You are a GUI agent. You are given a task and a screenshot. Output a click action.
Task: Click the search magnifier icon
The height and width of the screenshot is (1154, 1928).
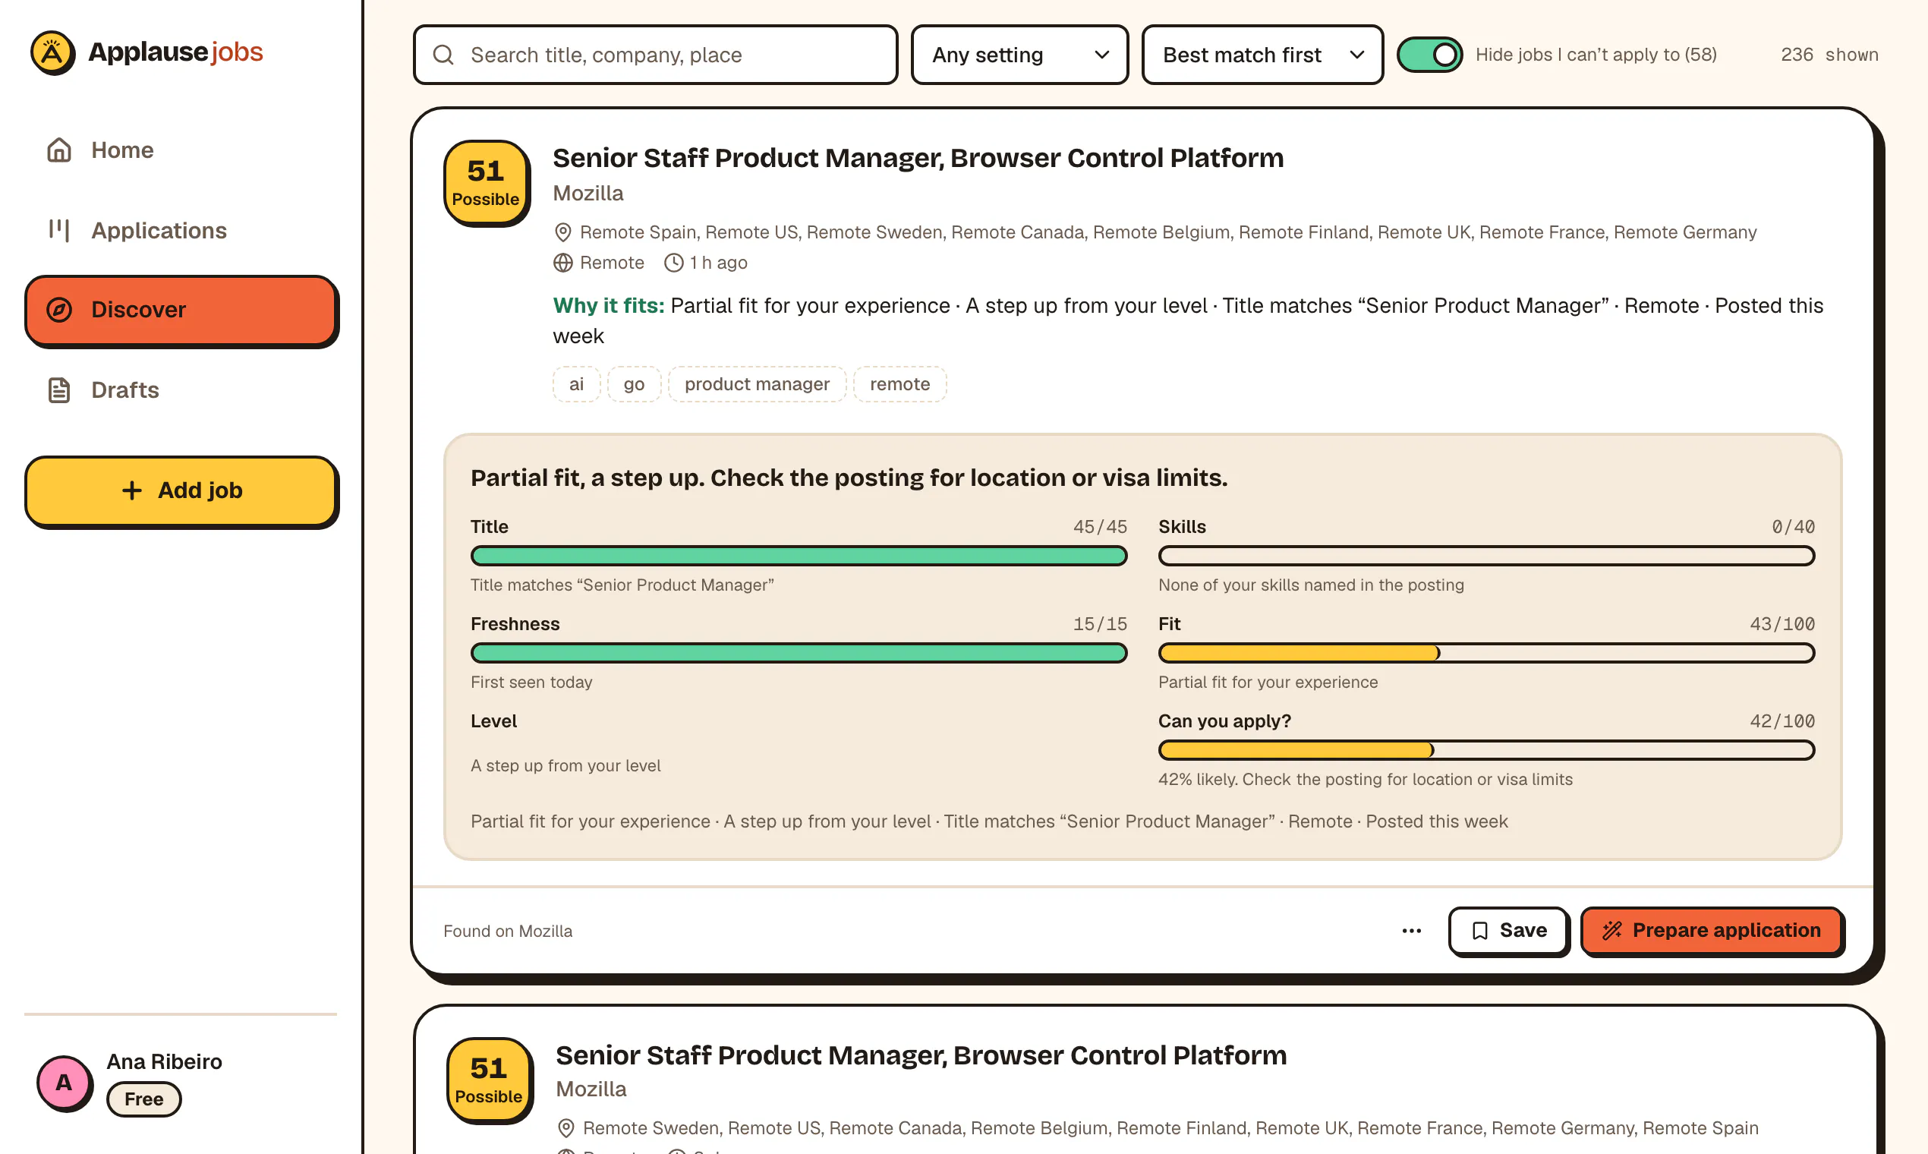[443, 55]
